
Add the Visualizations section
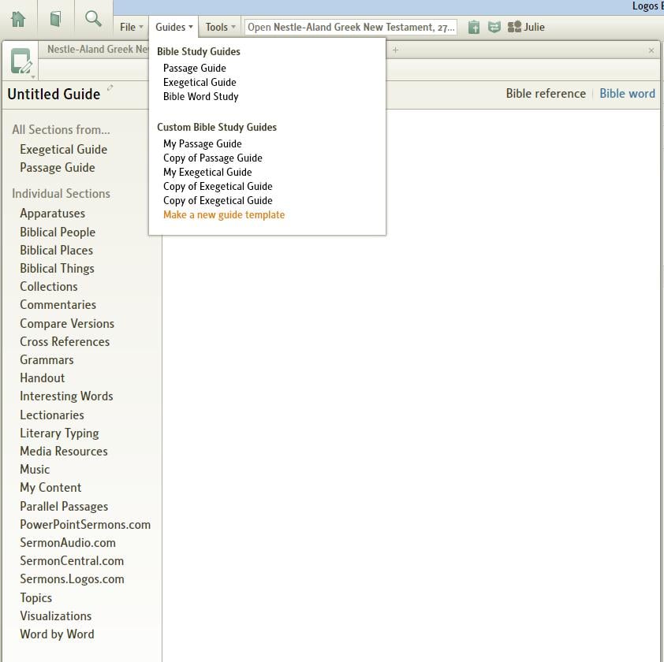point(55,616)
